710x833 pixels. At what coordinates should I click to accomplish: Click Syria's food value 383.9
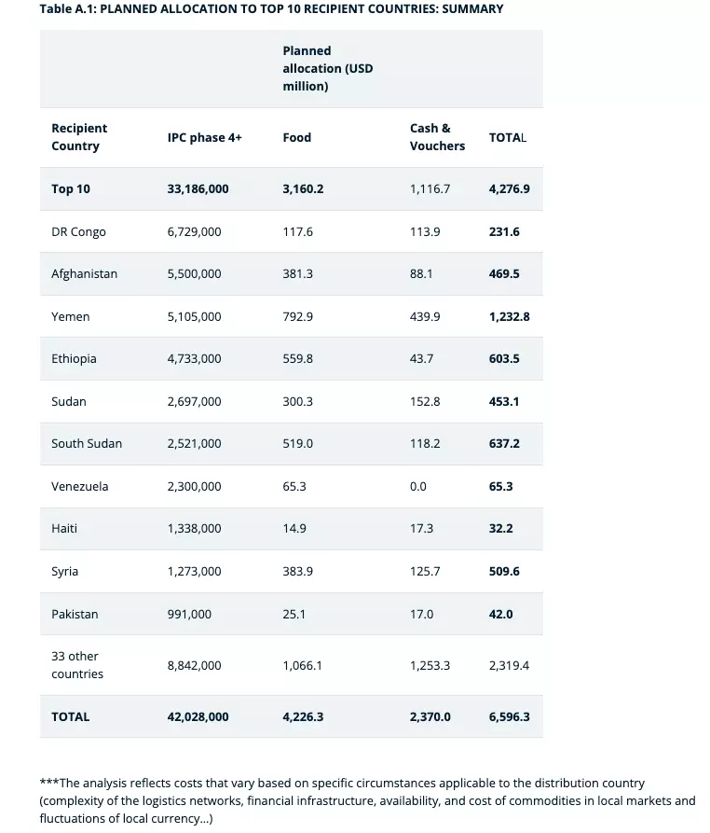click(x=297, y=571)
